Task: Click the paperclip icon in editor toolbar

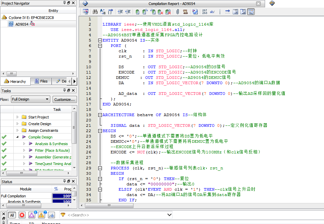Action: click(177, 12)
